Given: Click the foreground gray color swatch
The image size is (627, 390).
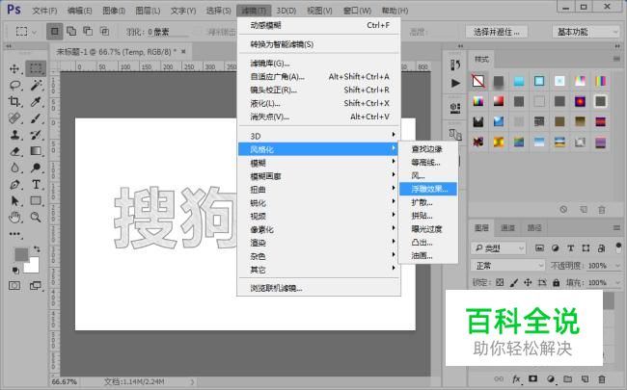Looking at the screenshot, I should 20,254.
